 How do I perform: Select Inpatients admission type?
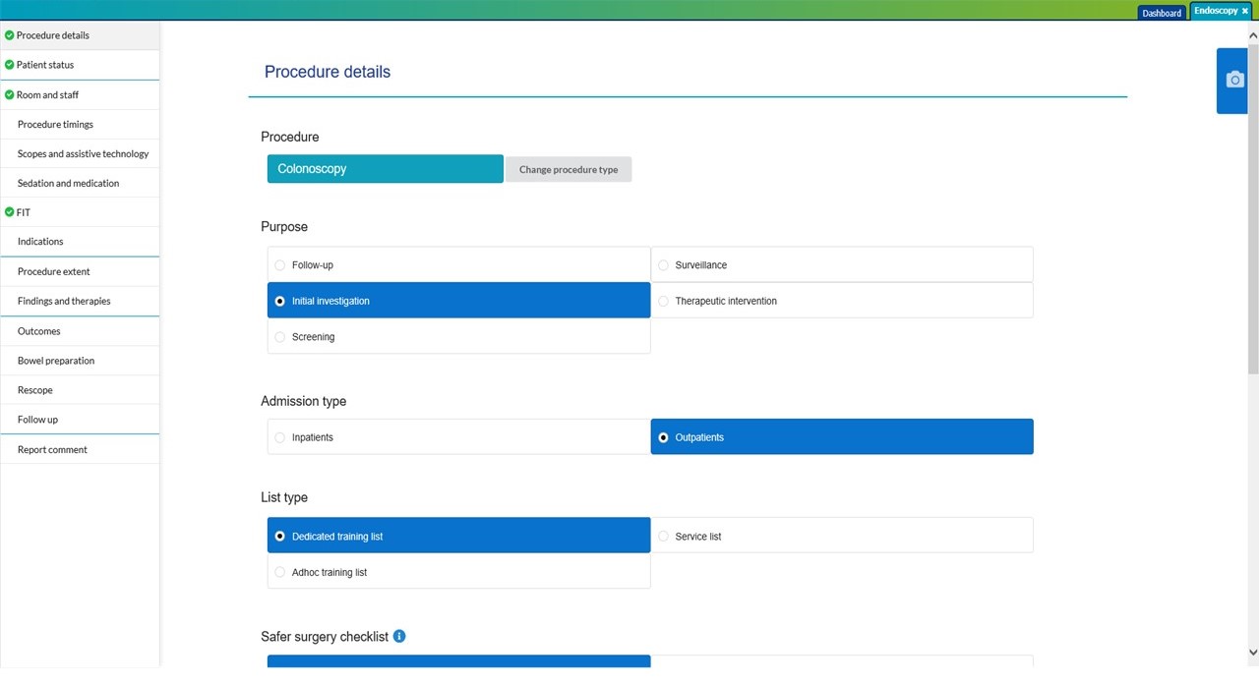[x=458, y=436]
